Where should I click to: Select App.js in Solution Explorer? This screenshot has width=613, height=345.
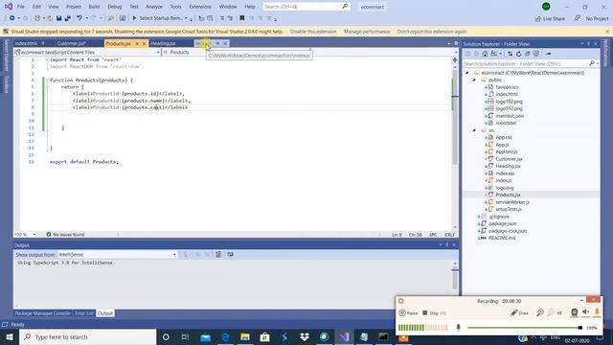tap(502, 145)
